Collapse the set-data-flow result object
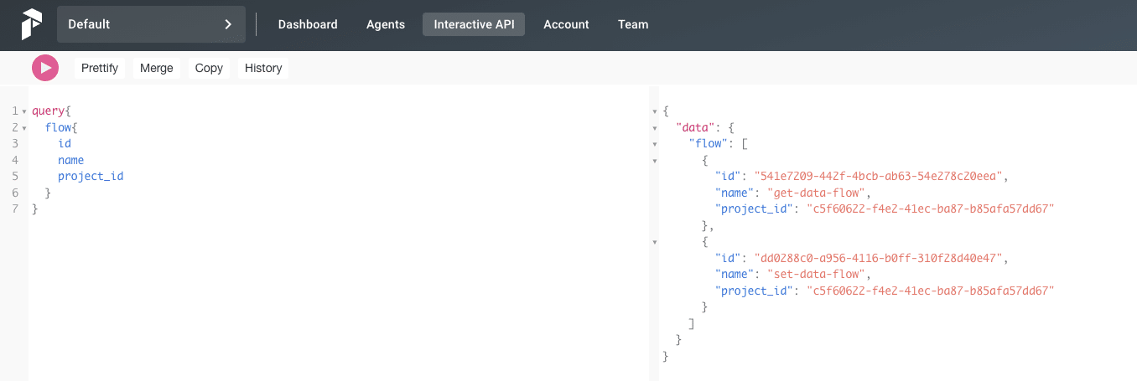The width and height of the screenshot is (1137, 381). pos(655,242)
